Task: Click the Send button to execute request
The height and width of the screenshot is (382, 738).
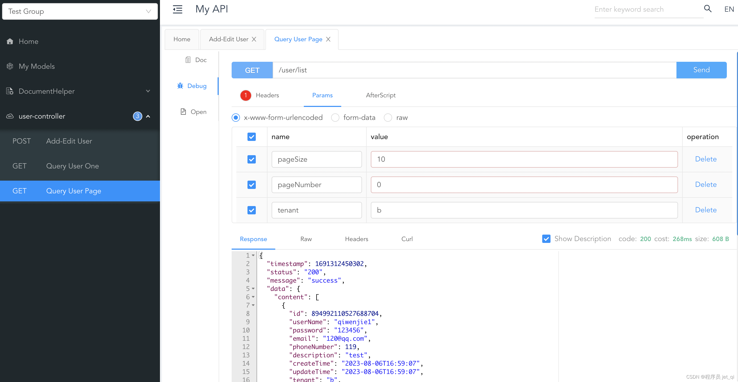Action: tap(701, 70)
